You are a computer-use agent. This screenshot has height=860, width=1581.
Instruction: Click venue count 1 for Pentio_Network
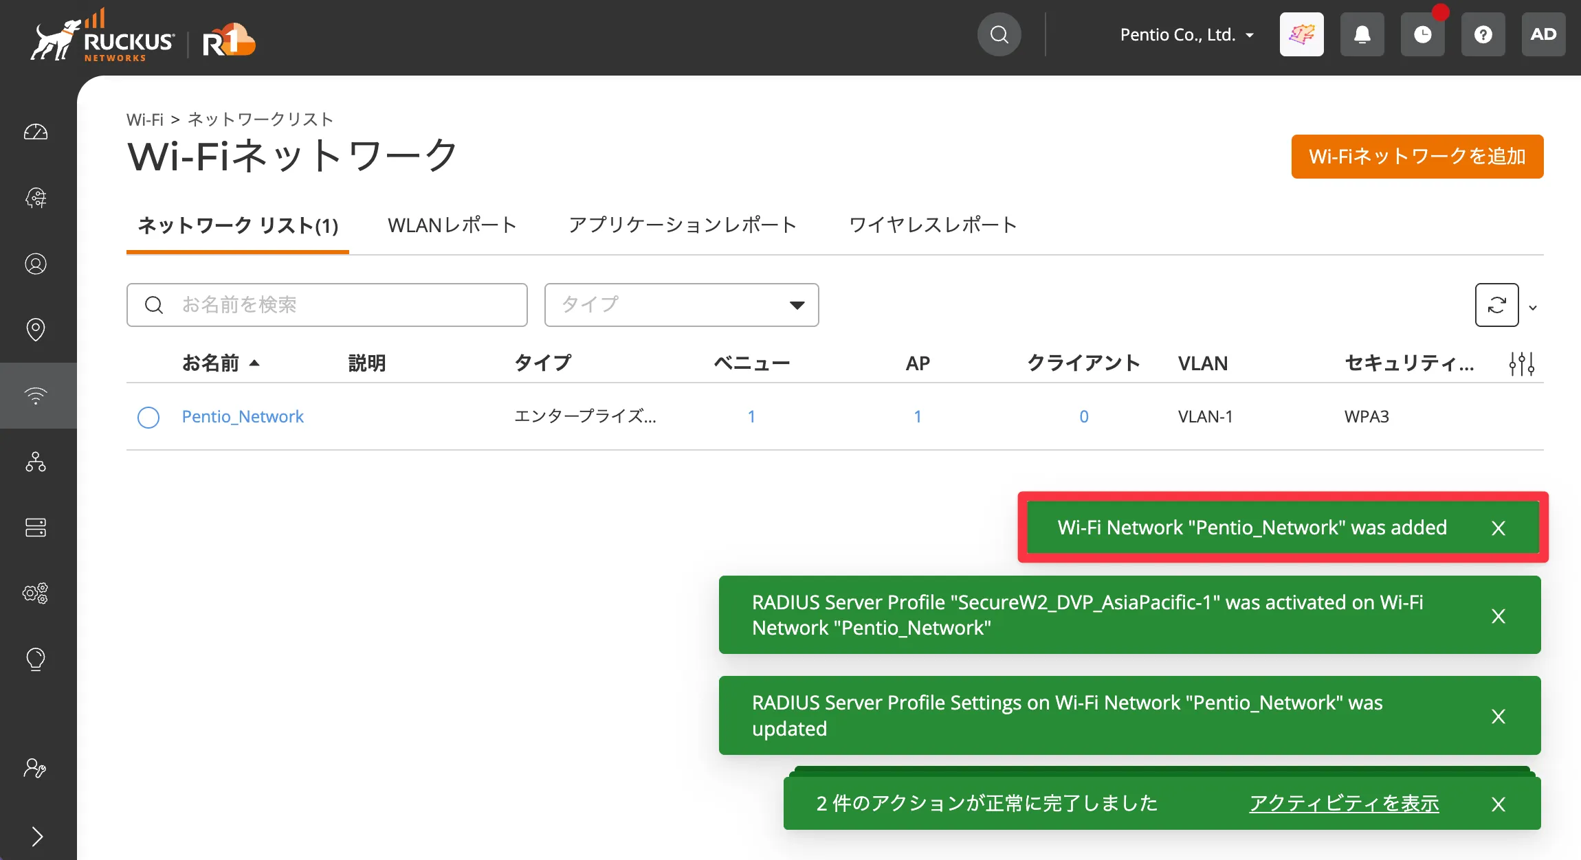751,416
